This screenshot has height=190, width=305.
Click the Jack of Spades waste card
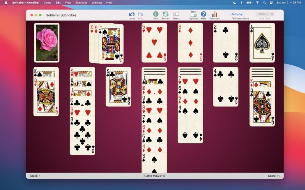(x=112, y=44)
